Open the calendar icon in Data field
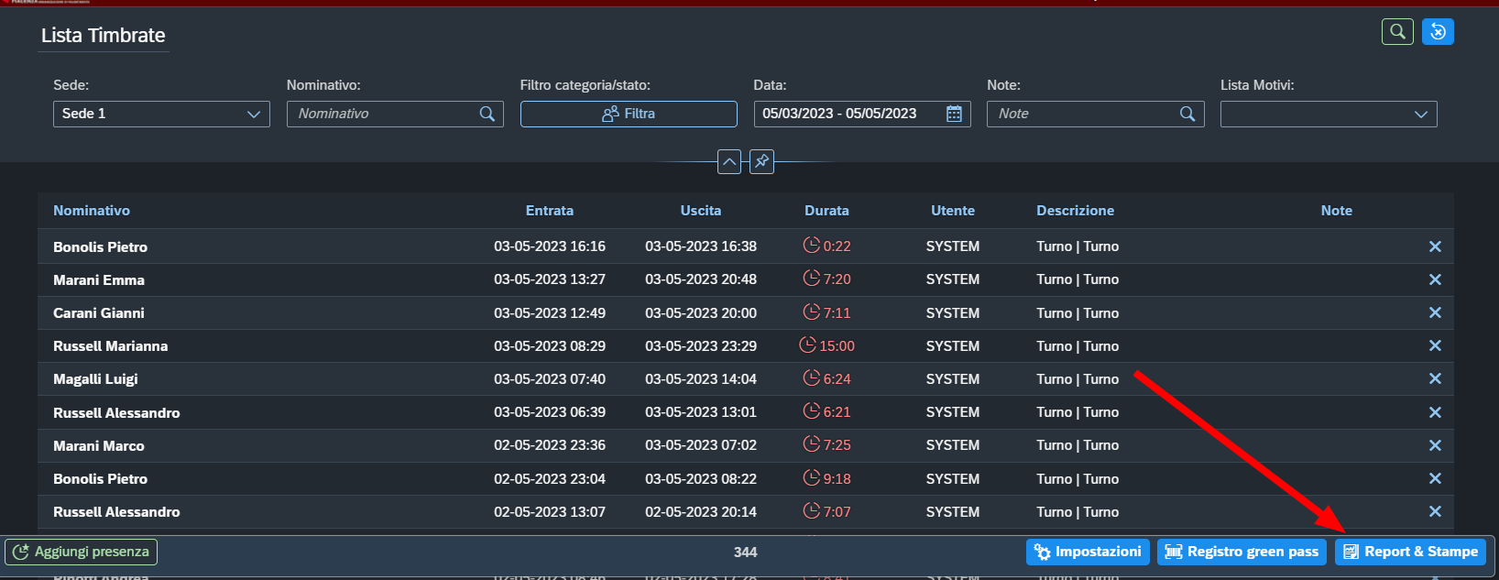The image size is (1499, 580). click(x=954, y=114)
